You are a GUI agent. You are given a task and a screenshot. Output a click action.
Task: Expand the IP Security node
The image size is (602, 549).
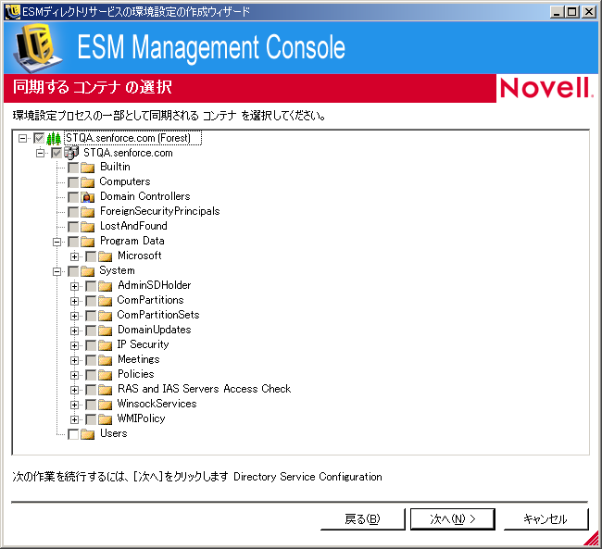(x=74, y=345)
